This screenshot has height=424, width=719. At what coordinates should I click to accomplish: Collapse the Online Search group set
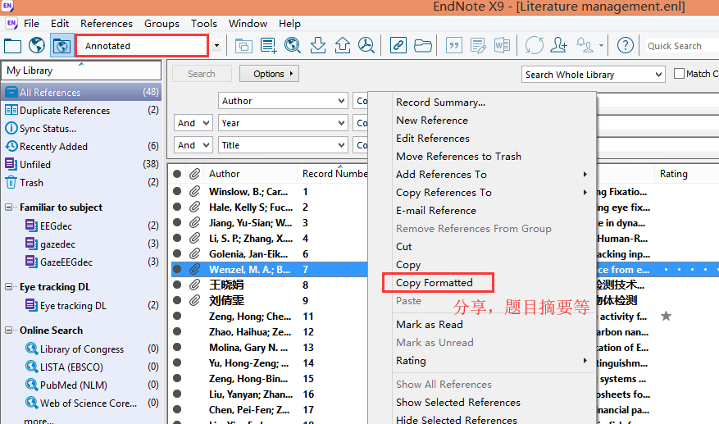click(9, 331)
